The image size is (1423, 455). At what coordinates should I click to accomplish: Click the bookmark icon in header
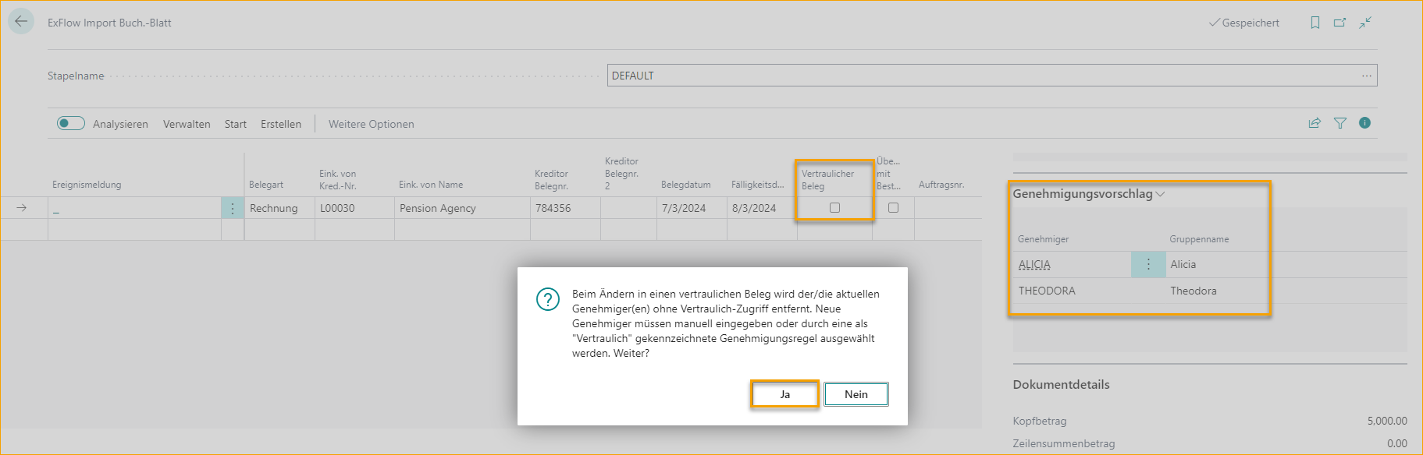[x=1315, y=23]
